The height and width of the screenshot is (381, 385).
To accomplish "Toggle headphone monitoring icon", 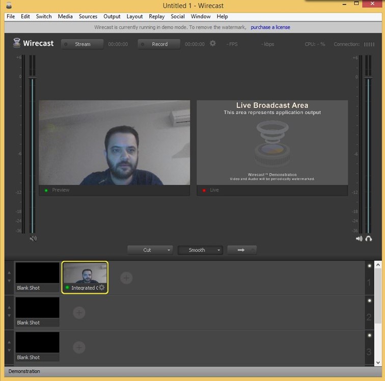I will (369, 239).
